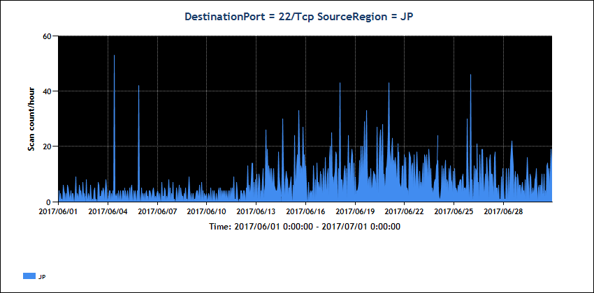Click the 2017/06/25 x-axis date label

454,211
